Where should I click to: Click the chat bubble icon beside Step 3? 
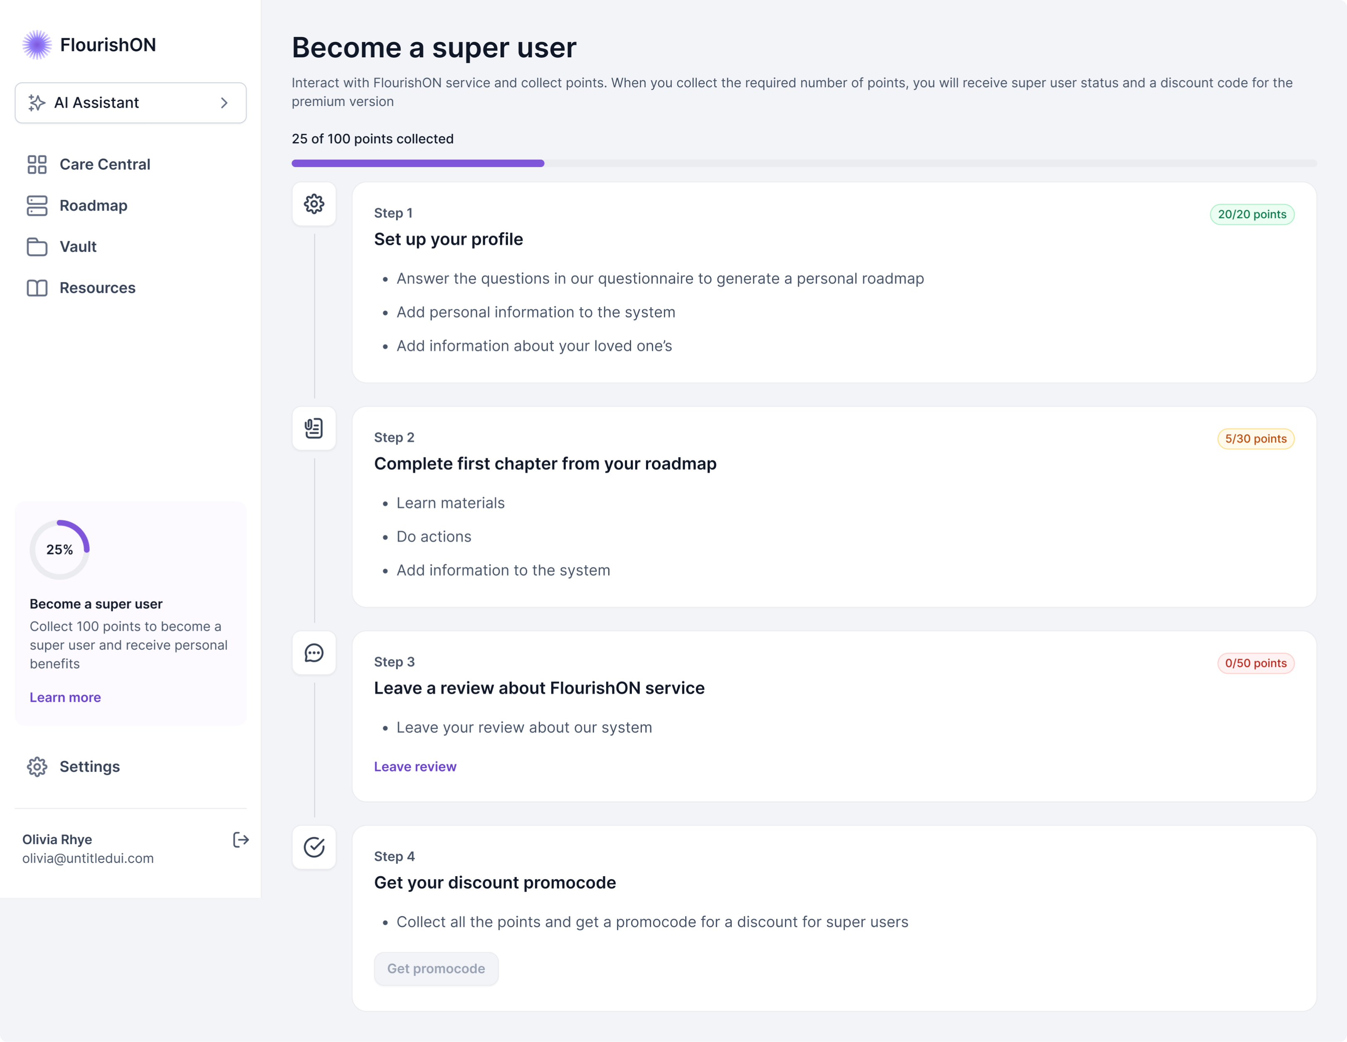pos(314,653)
